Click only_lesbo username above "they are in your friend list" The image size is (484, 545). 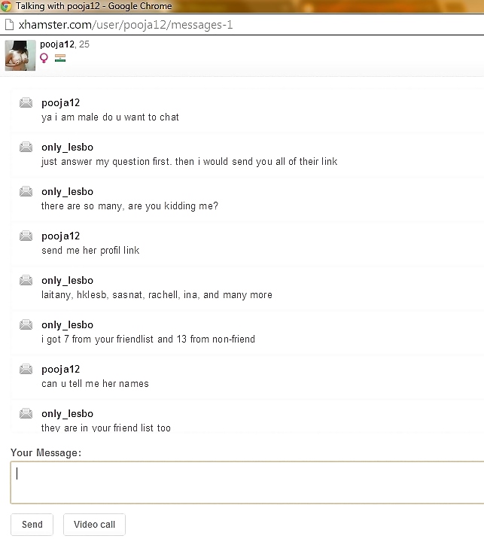pos(67,413)
